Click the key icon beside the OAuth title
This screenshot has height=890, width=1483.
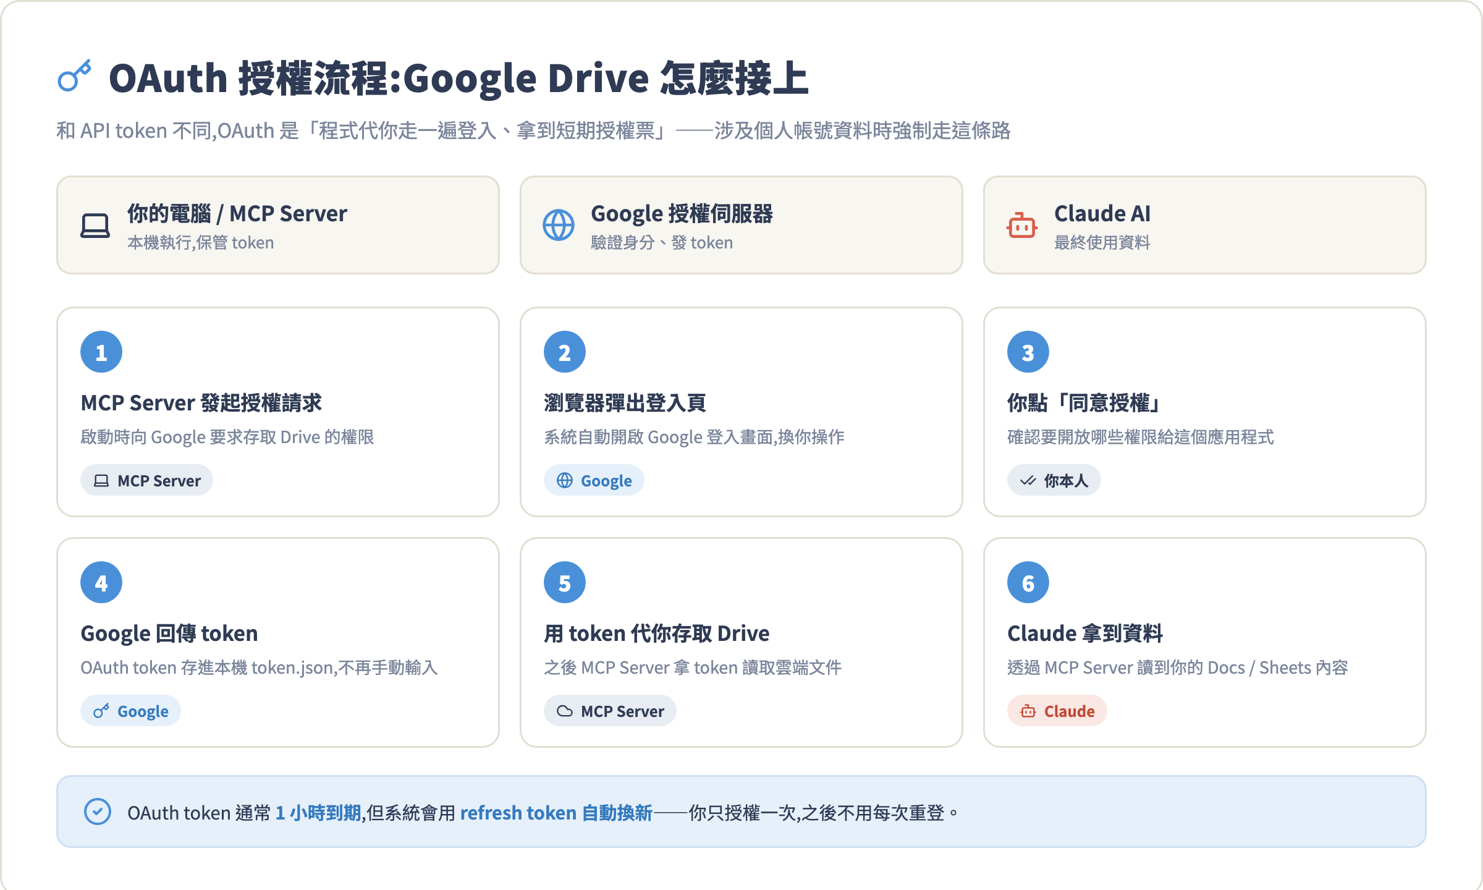click(75, 76)
